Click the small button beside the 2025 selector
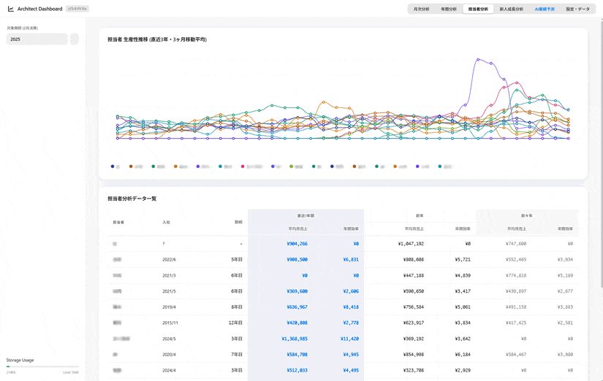 (75, 39)
